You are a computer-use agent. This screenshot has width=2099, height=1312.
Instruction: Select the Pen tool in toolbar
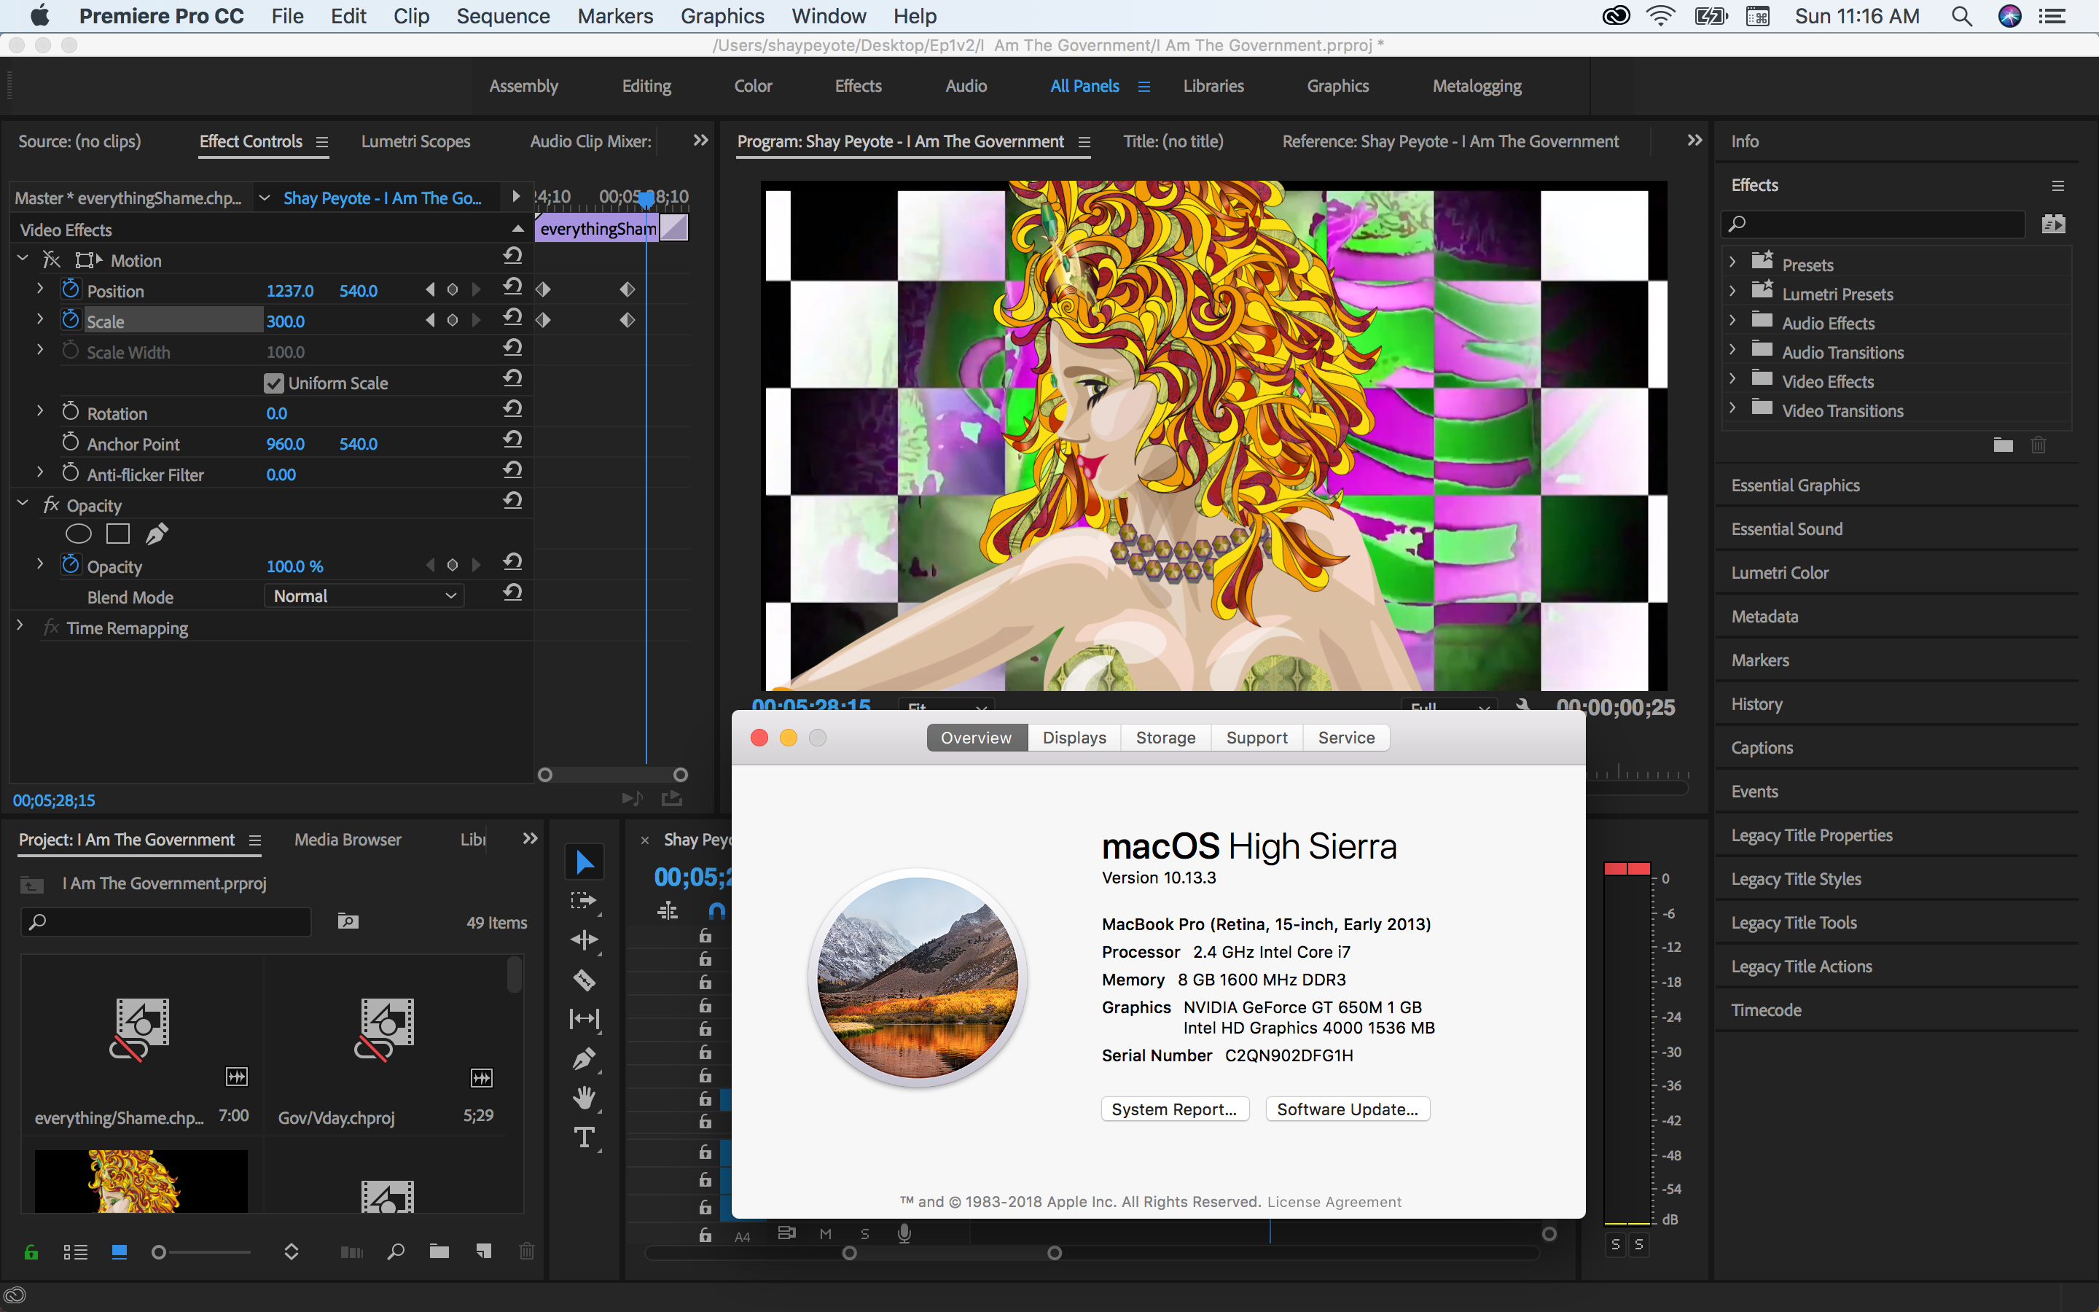point(584,1058)
